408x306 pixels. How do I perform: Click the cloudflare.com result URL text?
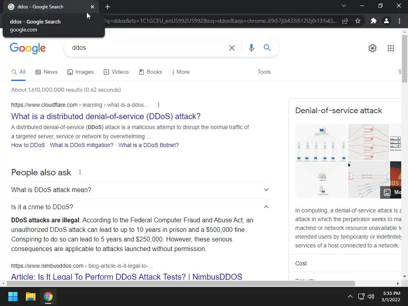click(x=80, y=105)
